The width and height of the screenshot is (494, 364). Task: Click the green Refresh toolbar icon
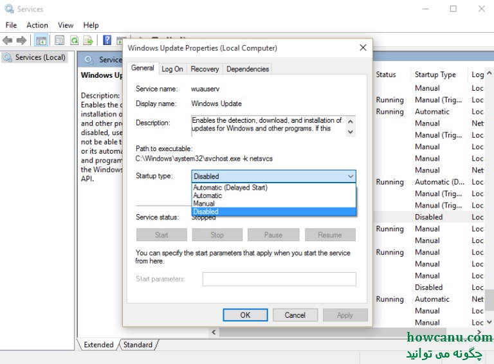pyautogui.click(x=75, y=41)
